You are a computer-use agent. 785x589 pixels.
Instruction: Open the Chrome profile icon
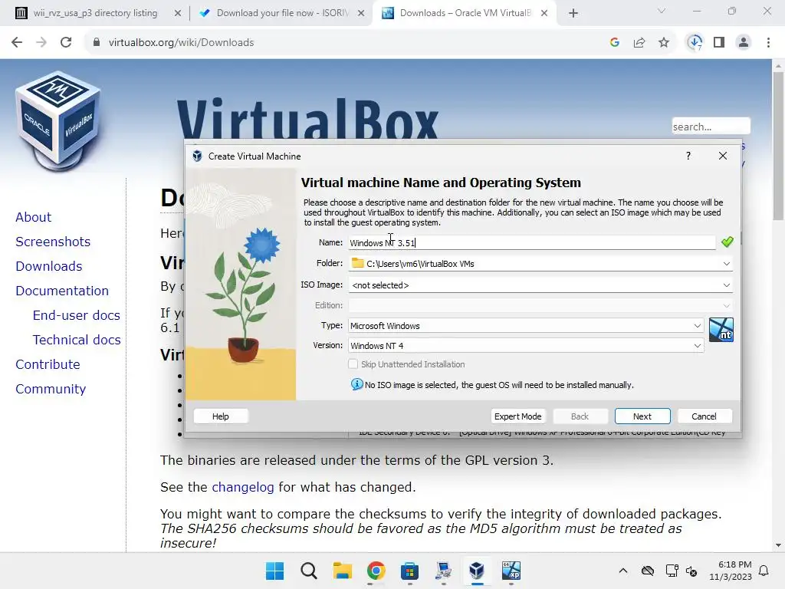coord(744,43)
